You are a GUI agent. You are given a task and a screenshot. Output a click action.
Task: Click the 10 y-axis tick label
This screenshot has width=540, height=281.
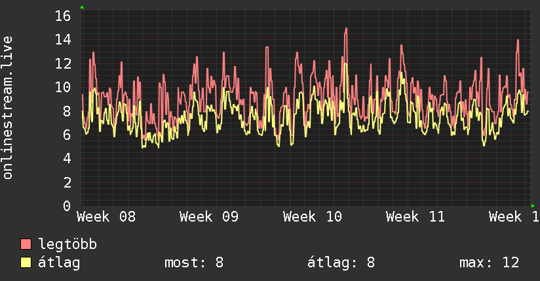point(63,87)
